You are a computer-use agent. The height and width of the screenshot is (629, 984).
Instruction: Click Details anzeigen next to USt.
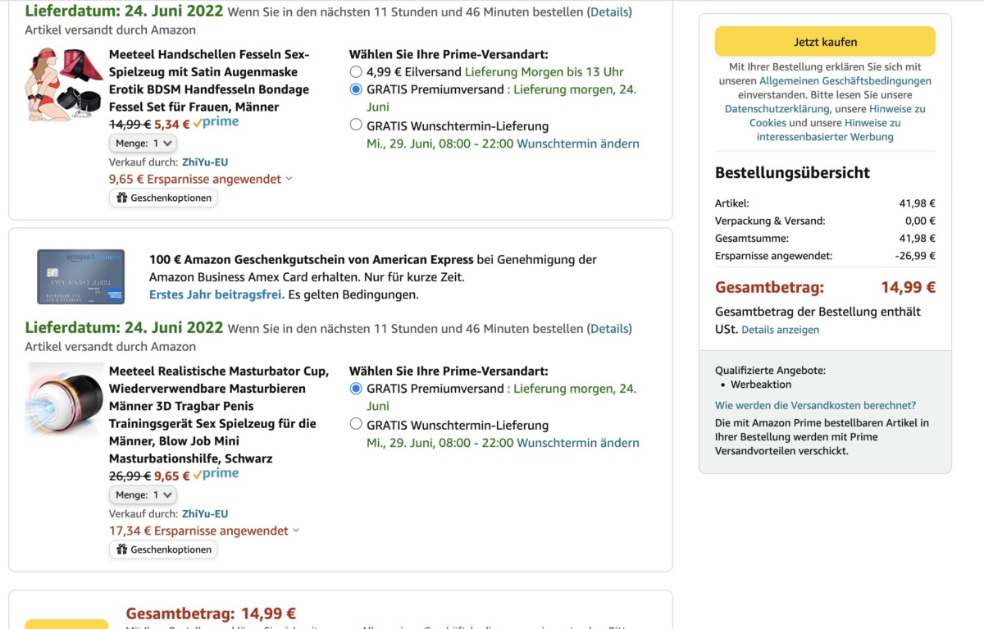tap(780, 330)
